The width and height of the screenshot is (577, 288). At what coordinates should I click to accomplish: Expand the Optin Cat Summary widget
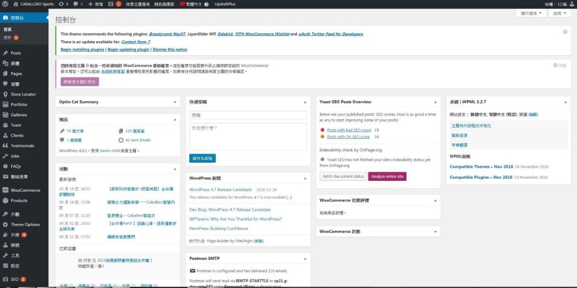tap(175, 102)
